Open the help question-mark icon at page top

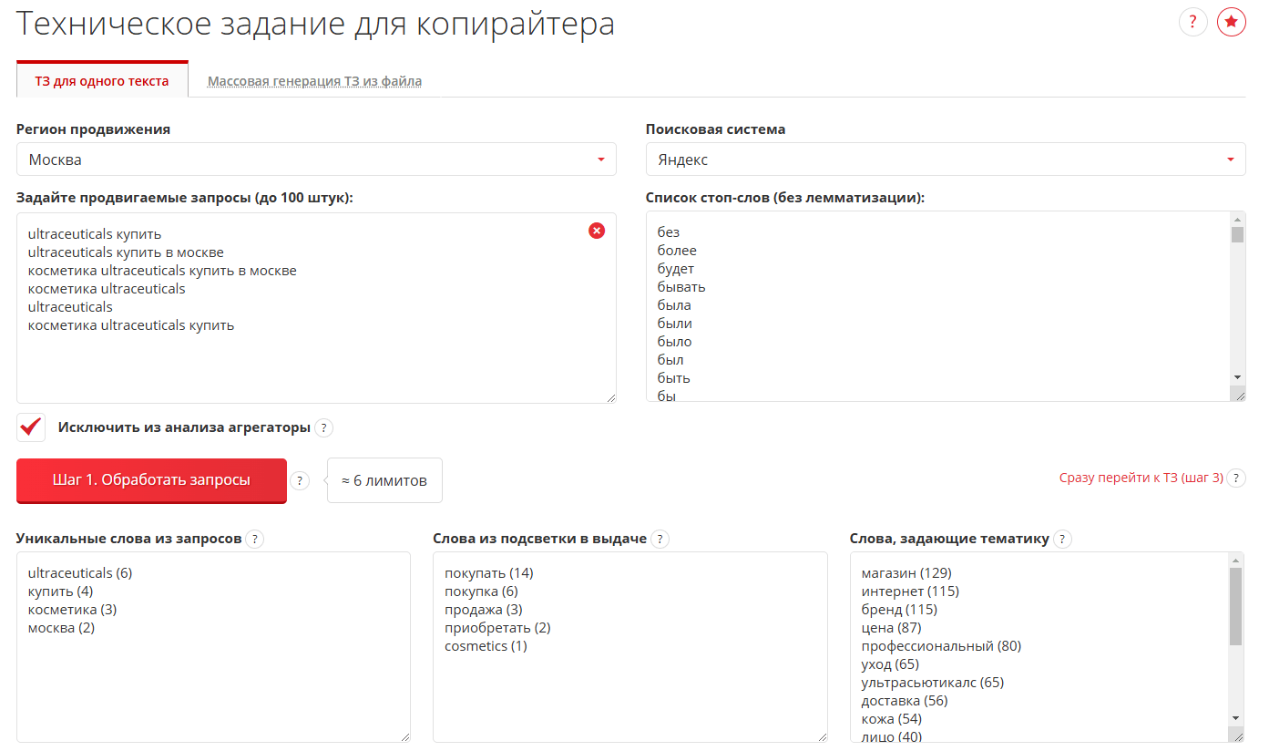coord(1192,22)
